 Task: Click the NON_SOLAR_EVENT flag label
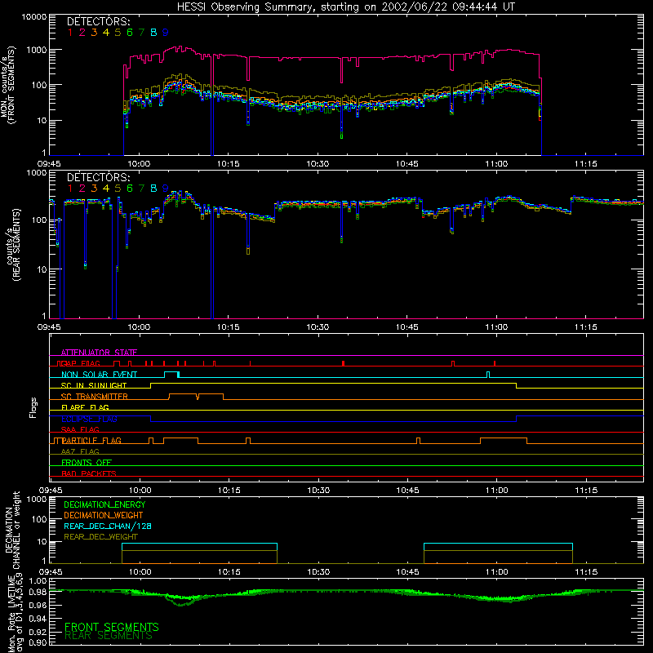coord(99,375)
